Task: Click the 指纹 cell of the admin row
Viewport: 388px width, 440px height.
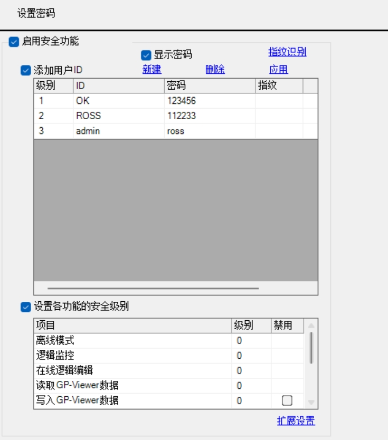Action: coord(279,131)
